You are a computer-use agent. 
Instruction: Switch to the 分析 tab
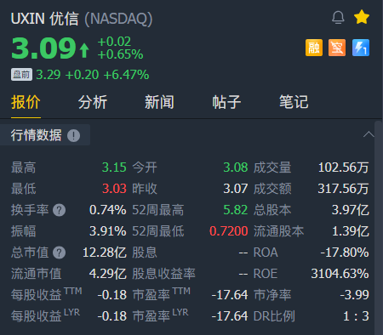click(93, 102)
